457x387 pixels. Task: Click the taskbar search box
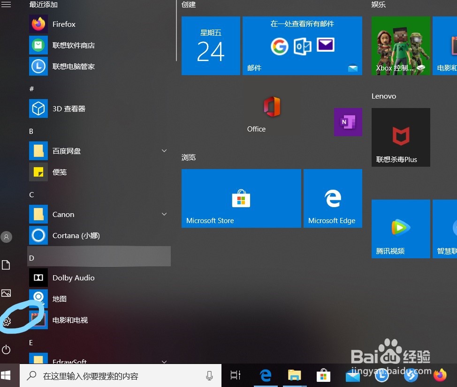pos(121,376)
